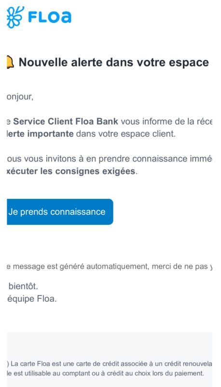This screenshot has height=387, width=221.
Task: Click the bold 'Service Client Floa Bank' text
Action: coord(66,121)
